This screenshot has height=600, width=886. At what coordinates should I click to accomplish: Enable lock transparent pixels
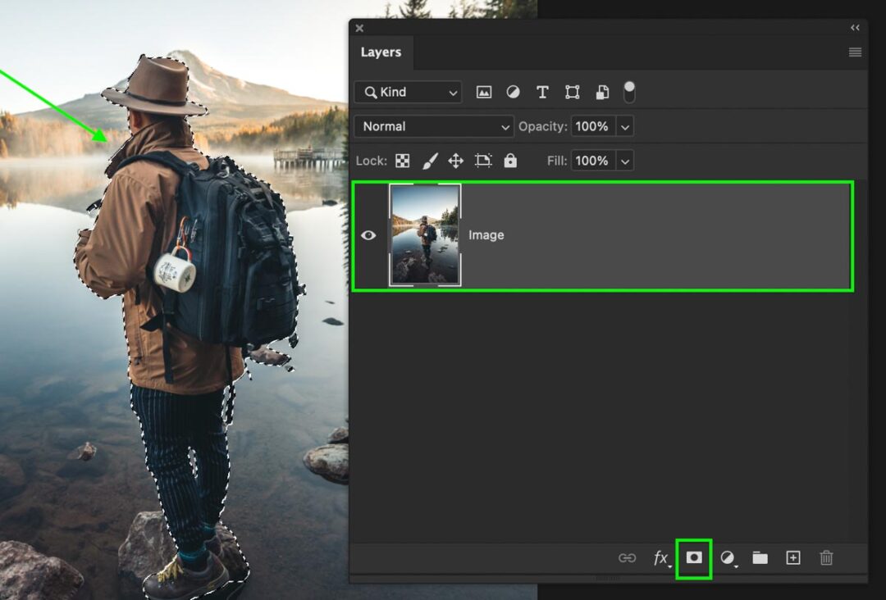pos(402,161)
